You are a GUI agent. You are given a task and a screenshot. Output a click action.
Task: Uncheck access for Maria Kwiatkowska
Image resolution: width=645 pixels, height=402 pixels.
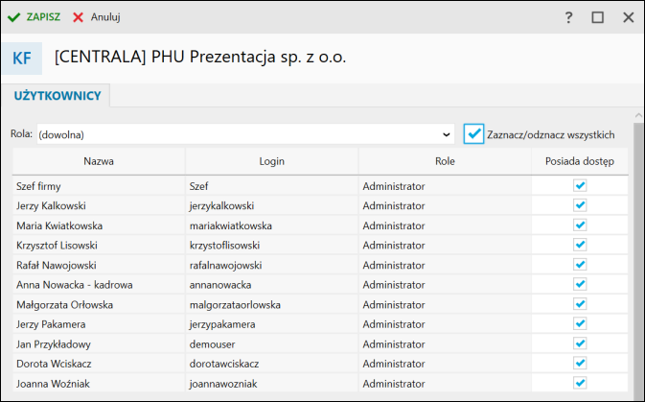tap(580, 225)
